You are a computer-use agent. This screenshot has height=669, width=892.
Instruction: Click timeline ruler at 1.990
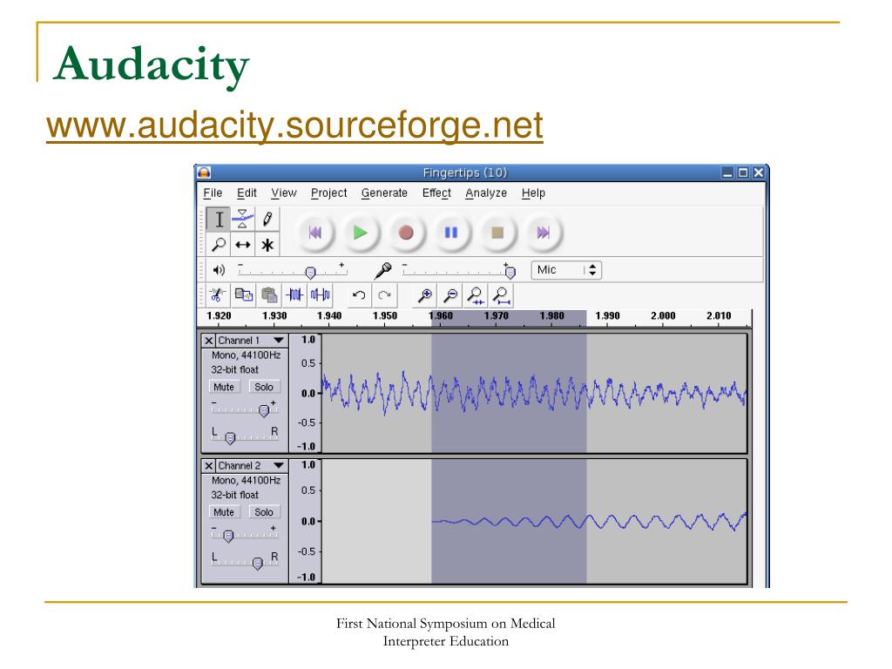(x=607, y=317)
